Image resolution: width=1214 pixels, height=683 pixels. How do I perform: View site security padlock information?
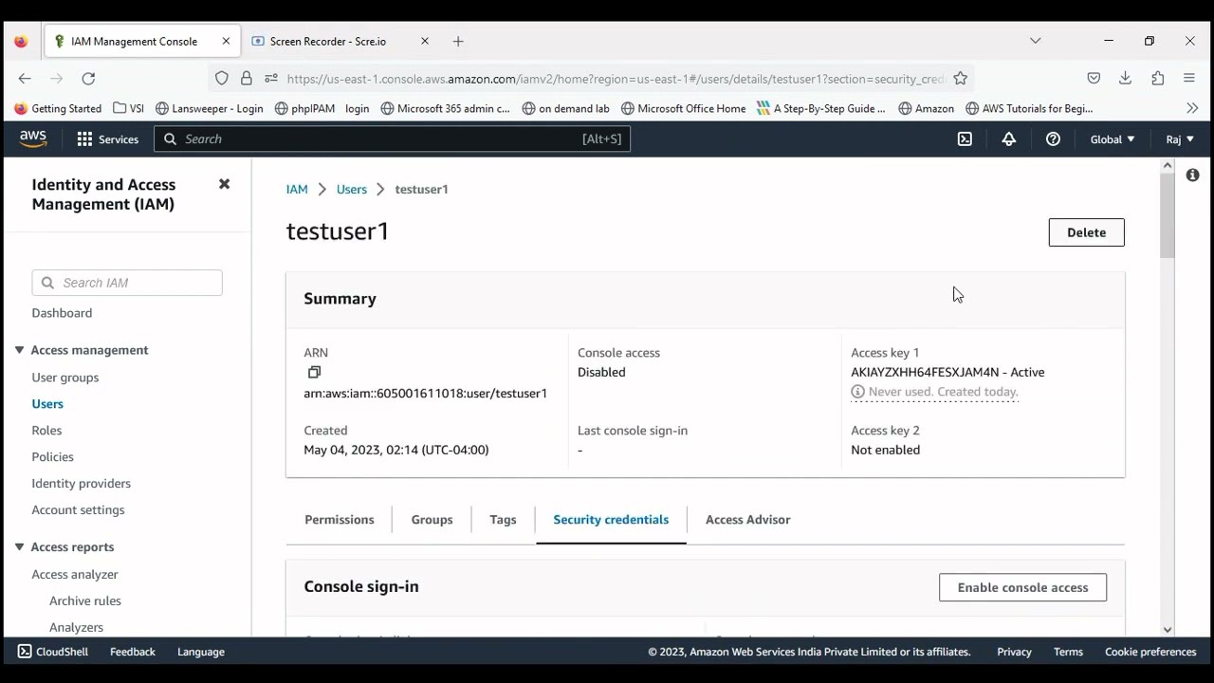pos(247,79)
